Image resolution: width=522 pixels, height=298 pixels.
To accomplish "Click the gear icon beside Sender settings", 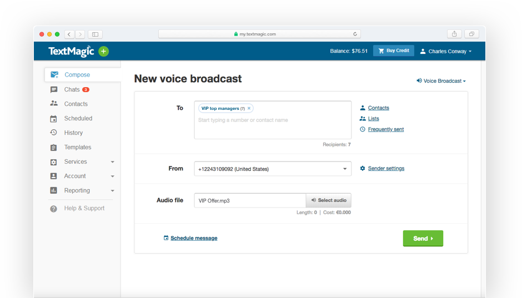I will point(363,168).
